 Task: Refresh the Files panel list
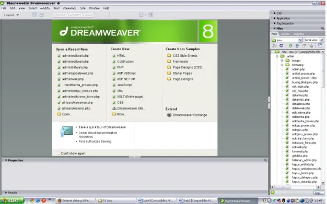(282, 45)
